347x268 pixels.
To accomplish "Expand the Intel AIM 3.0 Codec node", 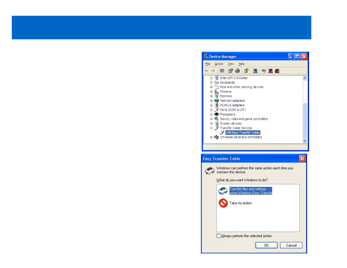I will (211, 78).
